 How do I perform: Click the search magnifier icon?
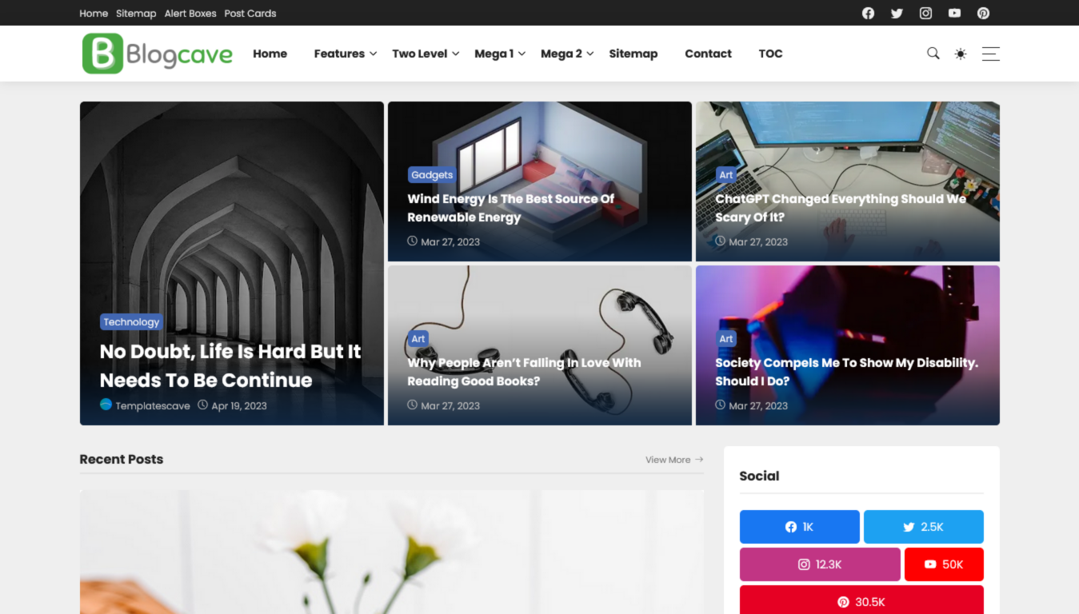coord(933,54)
